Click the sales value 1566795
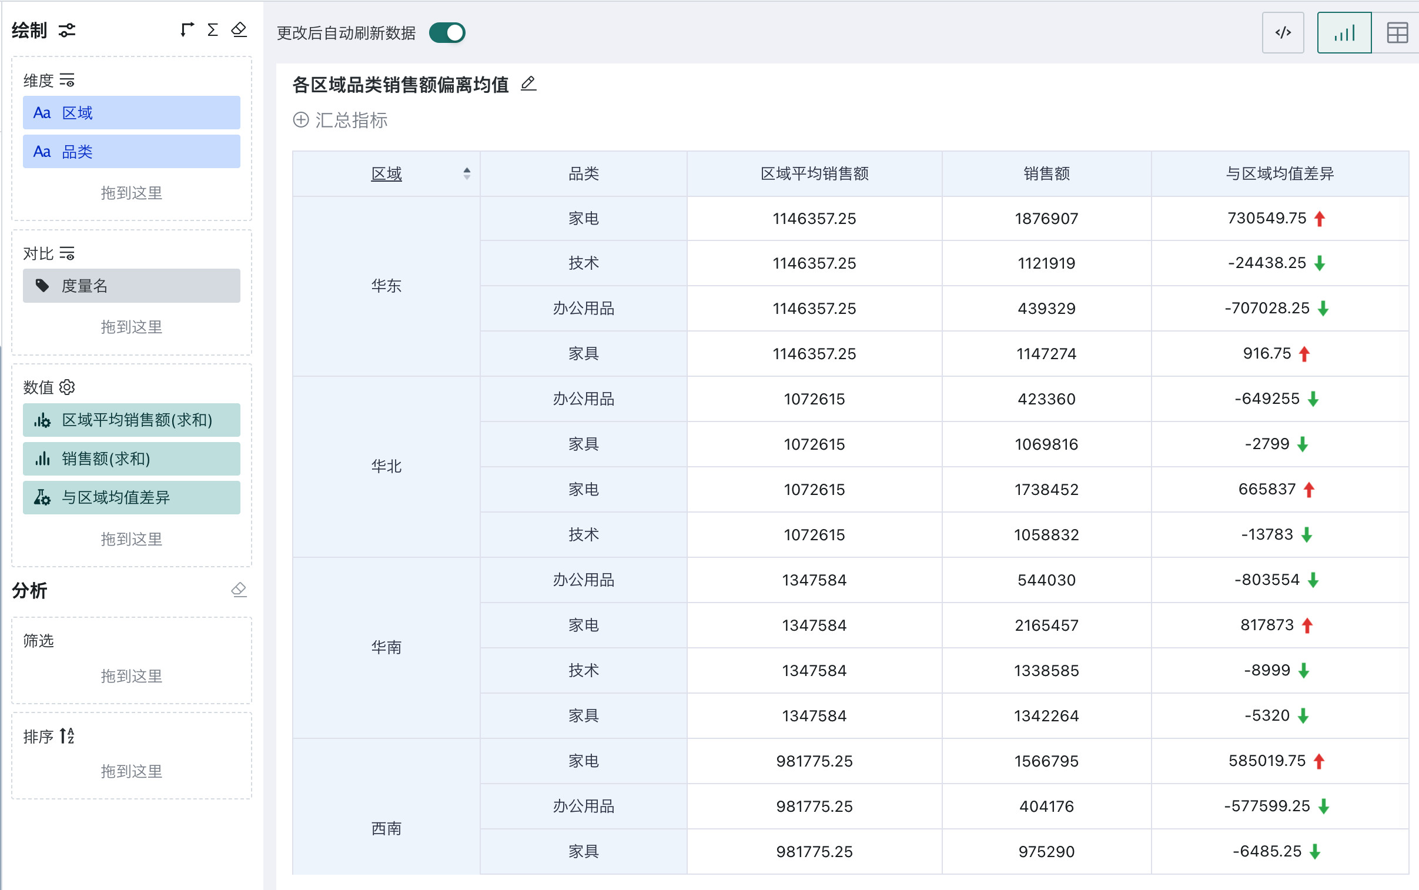Screen dimensions: 1419x890 (x=1046, y=761)
